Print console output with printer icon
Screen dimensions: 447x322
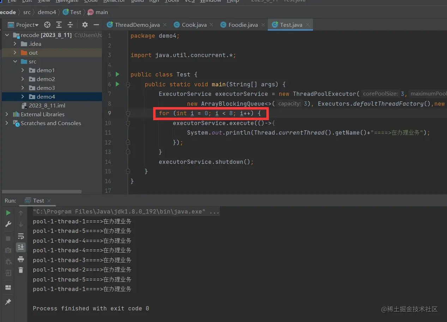21,259
